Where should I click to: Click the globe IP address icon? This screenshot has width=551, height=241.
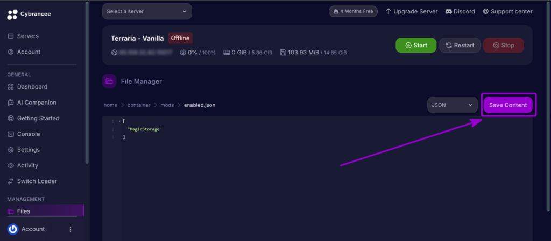click(114, 53)
